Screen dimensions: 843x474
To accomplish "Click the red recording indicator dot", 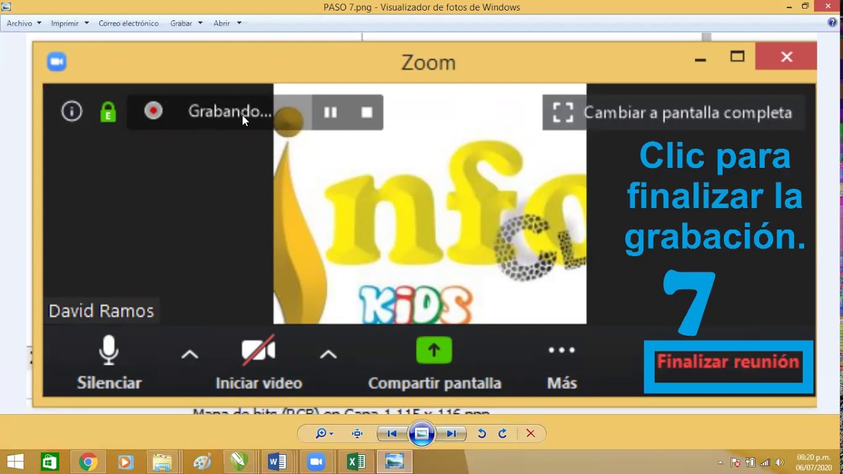I will pyautogui.click(x=153, y=111).
